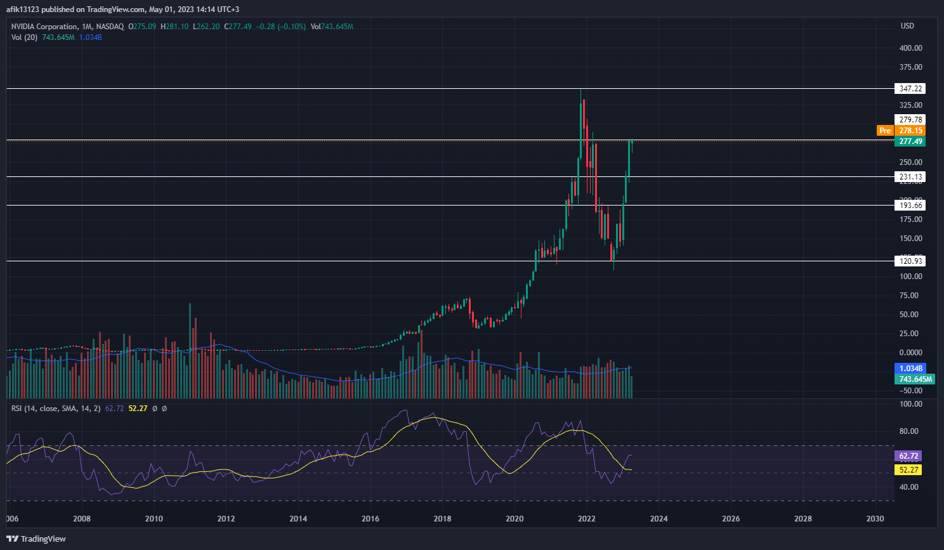This screenshot has width=944, height=550.
Task: Click the O275.09 open value
Action: point(142,27)
